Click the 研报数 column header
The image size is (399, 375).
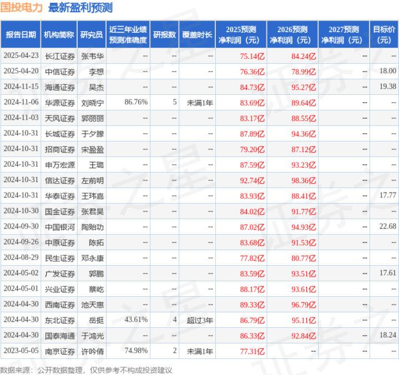[x=164, y=34]
